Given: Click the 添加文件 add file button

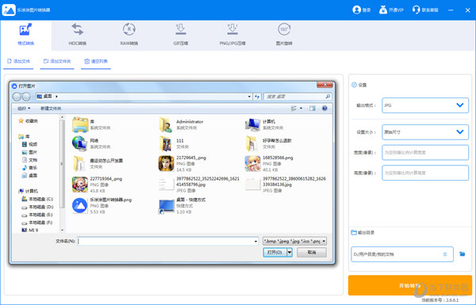Looking at the screenshot, I should pos(18,62).
